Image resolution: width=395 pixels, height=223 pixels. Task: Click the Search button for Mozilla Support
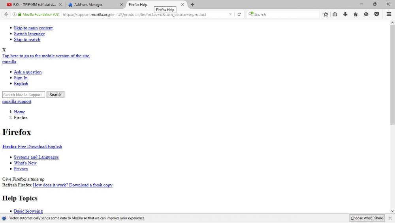tap(55, 95)
